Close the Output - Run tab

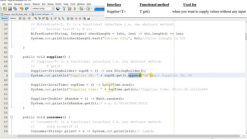pyautogui.click(x=29, y=14)
